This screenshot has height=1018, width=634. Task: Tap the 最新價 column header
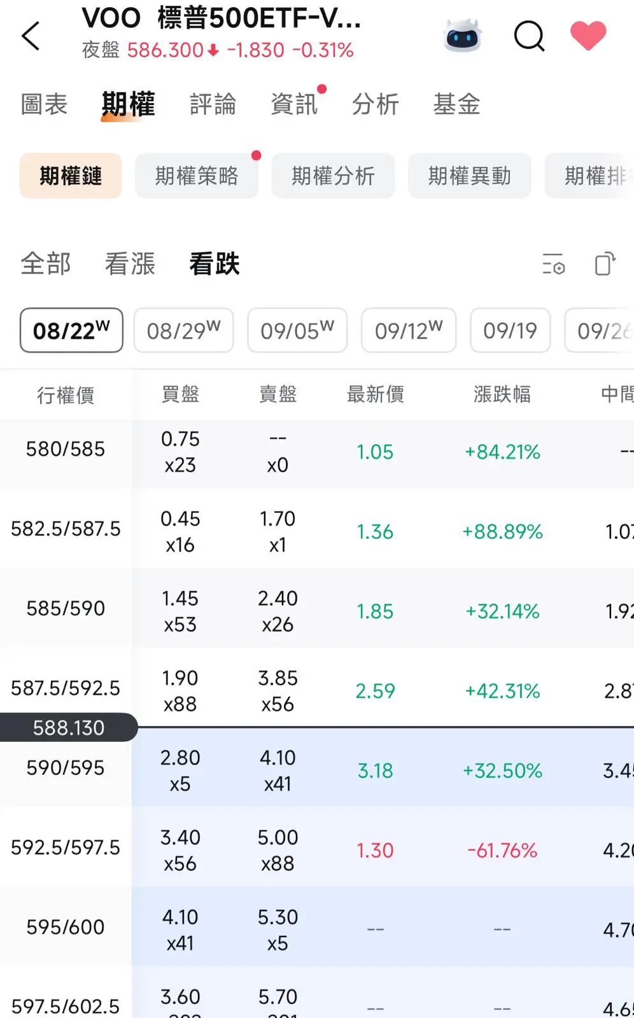(375, 394)
